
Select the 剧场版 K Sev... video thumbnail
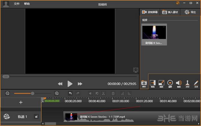point(154,34)
